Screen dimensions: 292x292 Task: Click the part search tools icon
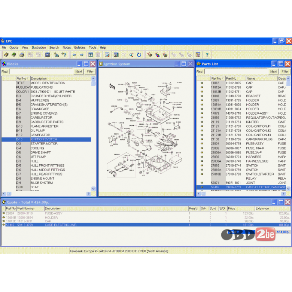tap(56, 55)
